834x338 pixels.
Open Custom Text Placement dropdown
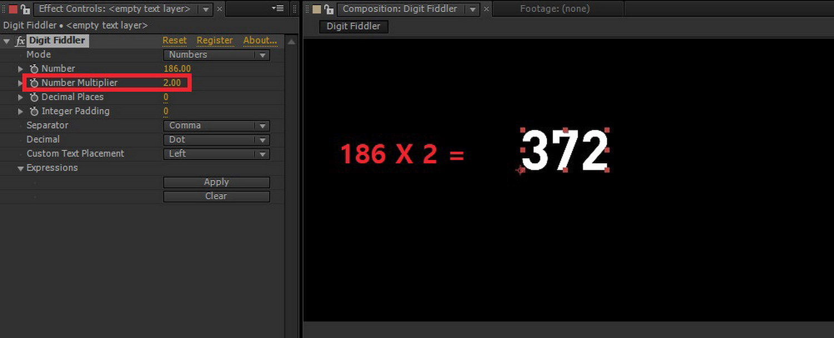click(216, 154)
